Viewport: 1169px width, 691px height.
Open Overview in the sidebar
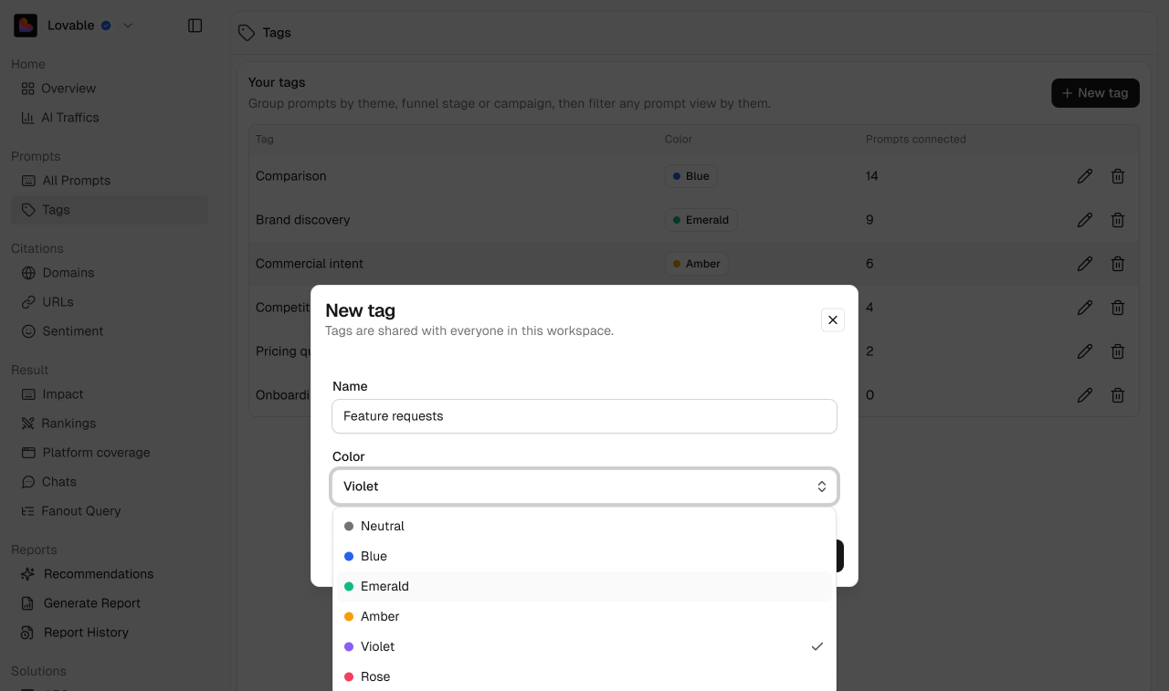click(110, 89)
